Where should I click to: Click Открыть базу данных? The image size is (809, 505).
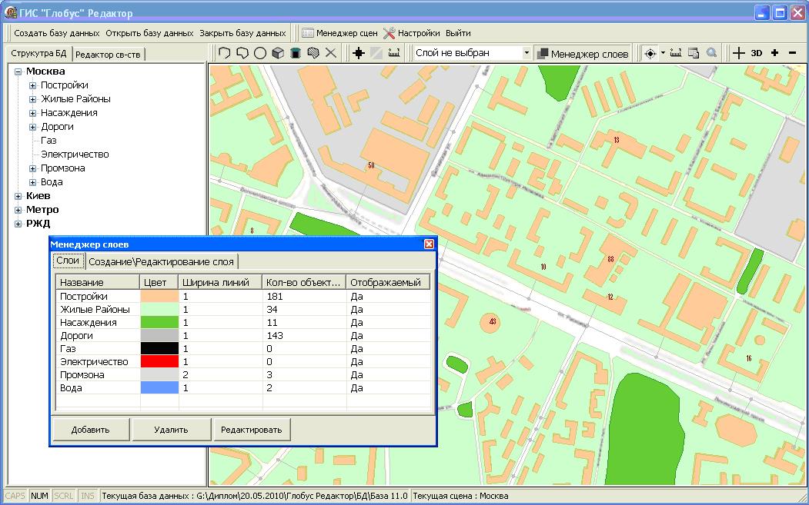point(149,33)
